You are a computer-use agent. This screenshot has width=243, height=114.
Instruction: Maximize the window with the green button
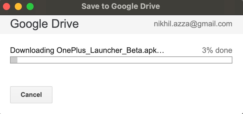30,7
